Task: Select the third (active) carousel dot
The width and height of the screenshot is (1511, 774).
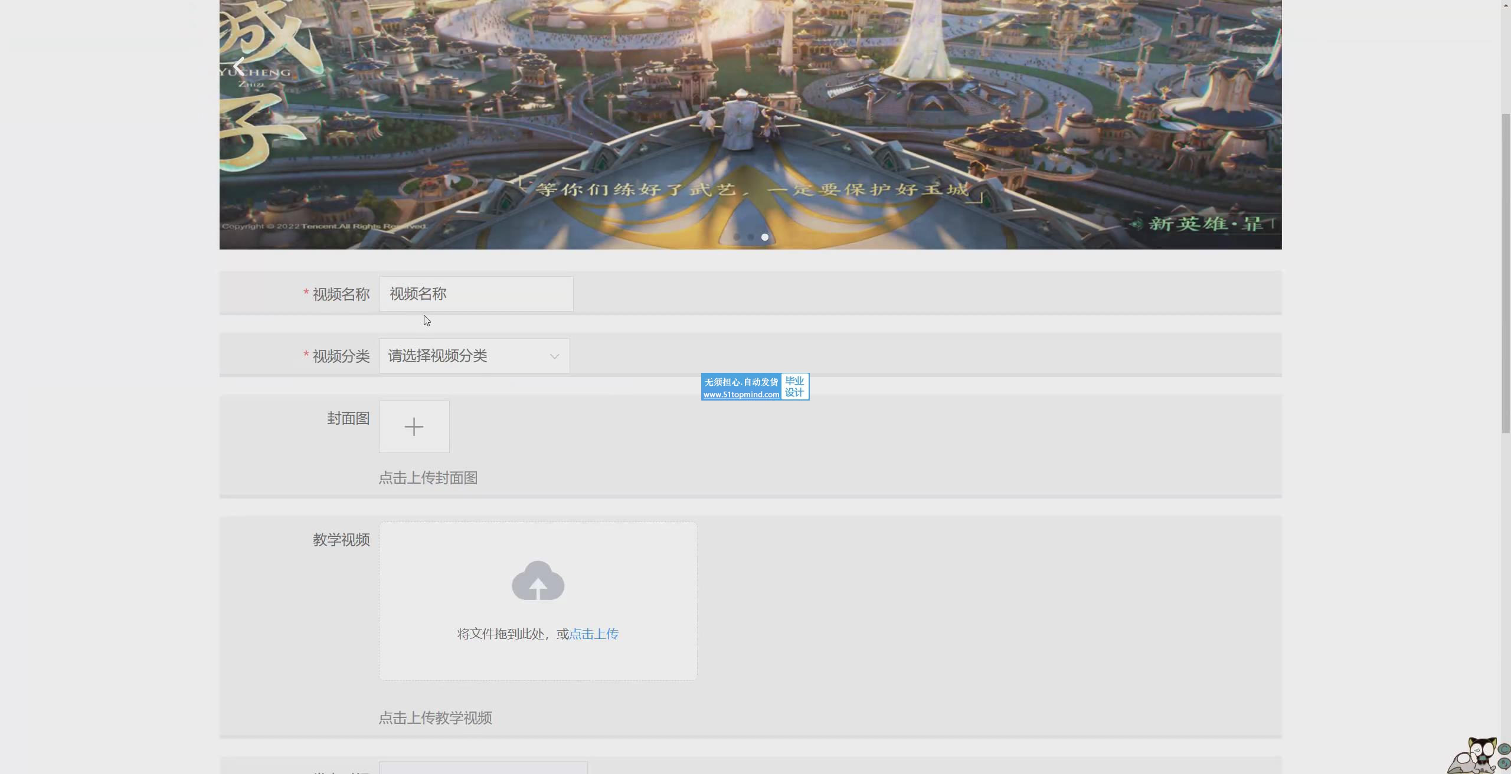Action: [x=764, y=237]
